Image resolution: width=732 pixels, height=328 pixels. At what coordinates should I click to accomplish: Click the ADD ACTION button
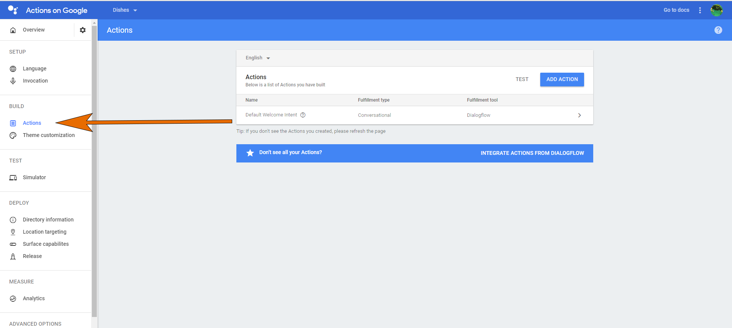pos(562,80)
